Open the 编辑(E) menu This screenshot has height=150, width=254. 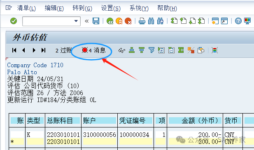point(54,8)
